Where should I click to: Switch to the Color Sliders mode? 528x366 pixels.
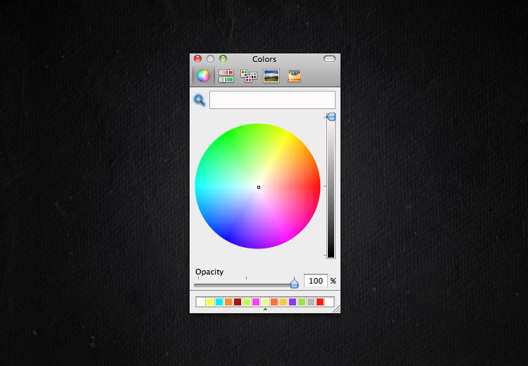(x=226, y=76)
